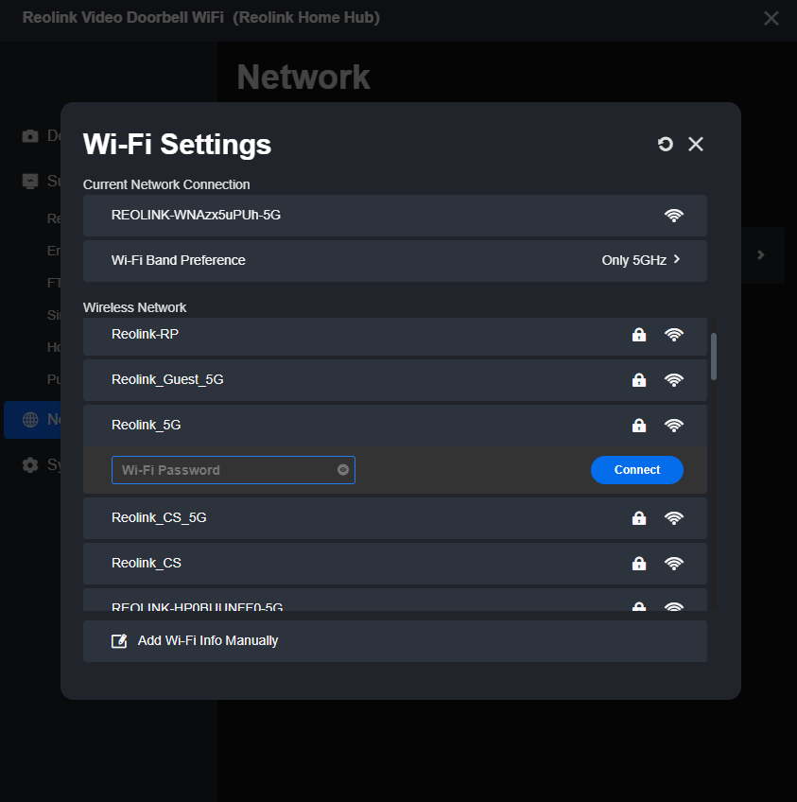Click Wi-Fi Band Preference label
The height and width of the screenshot is (802, 797).
179,260
